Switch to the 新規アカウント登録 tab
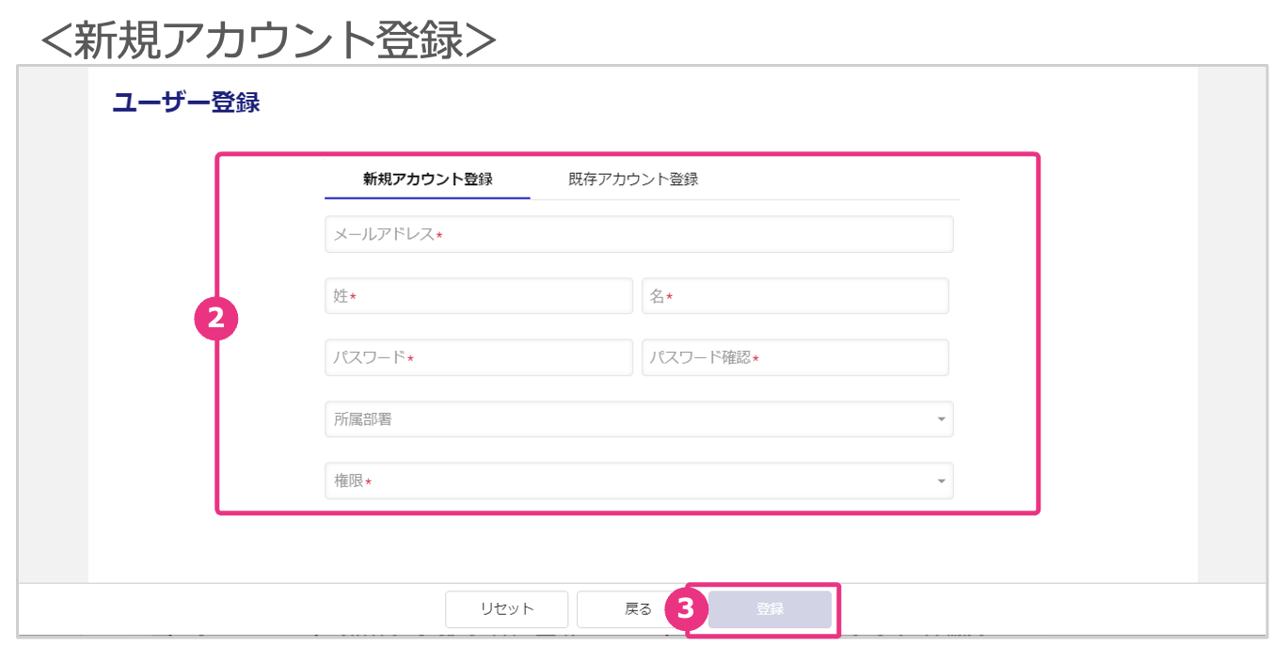This screenshot has width=1272, height=646. (x=427, y=180)
